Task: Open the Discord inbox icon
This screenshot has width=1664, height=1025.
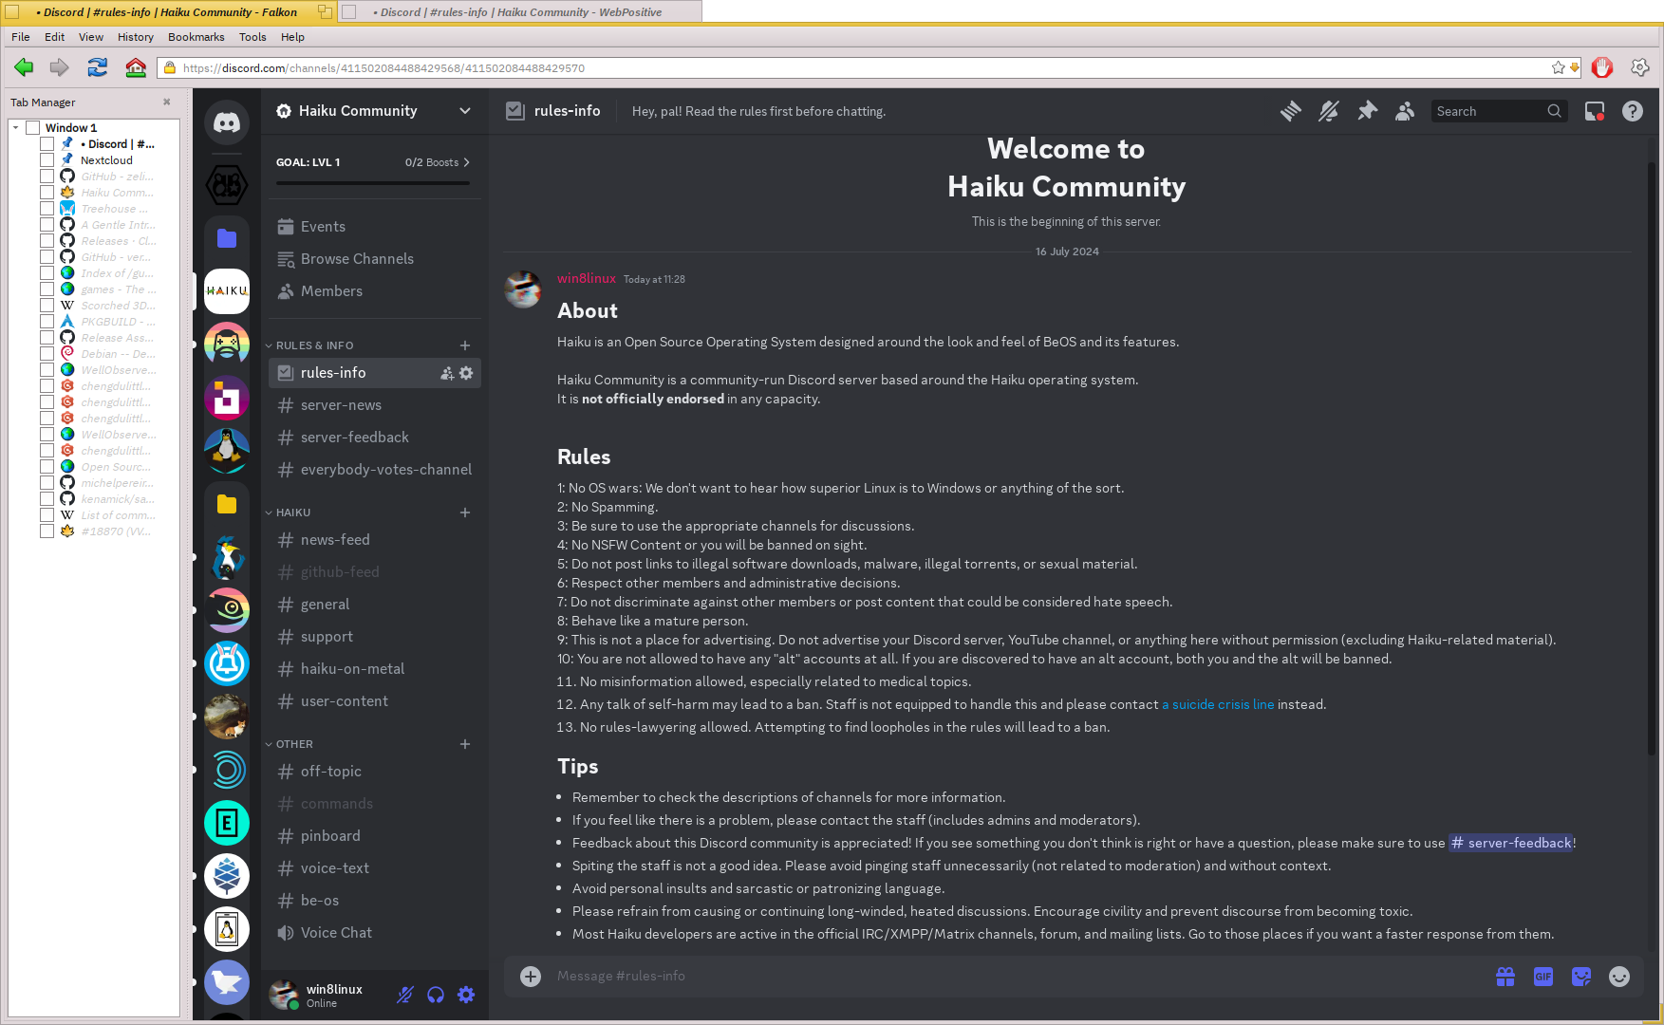Action: [1595, 111]
